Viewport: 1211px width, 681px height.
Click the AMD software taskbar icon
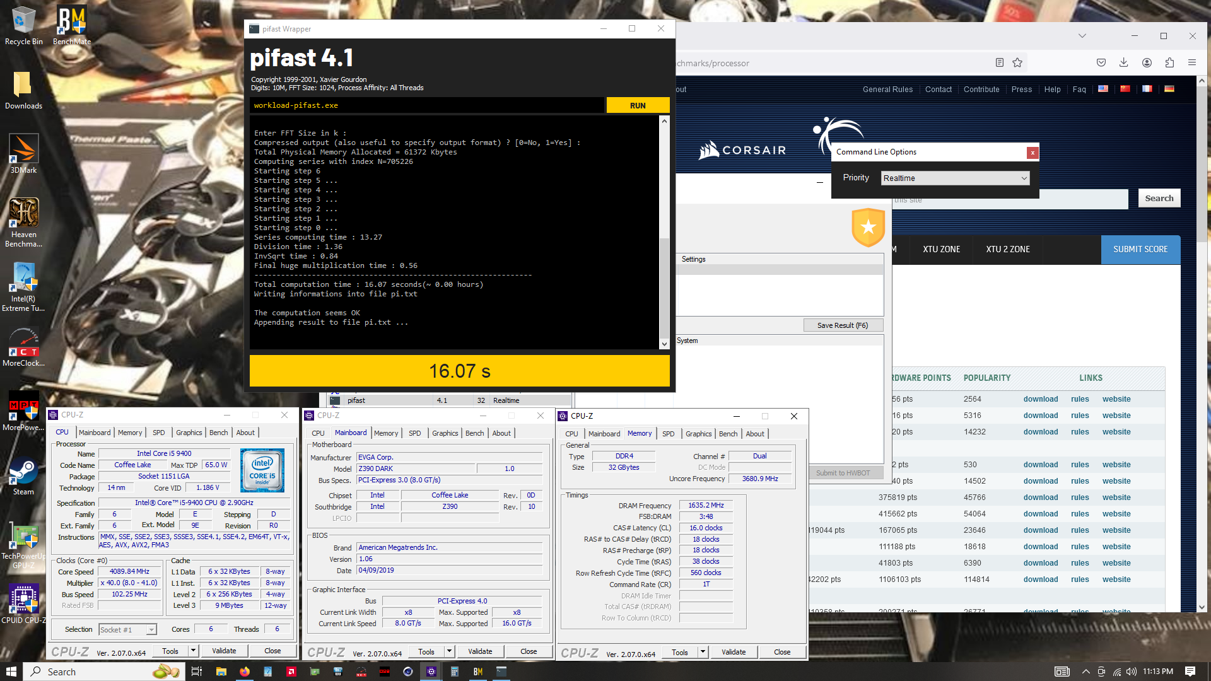coord(291,672)
